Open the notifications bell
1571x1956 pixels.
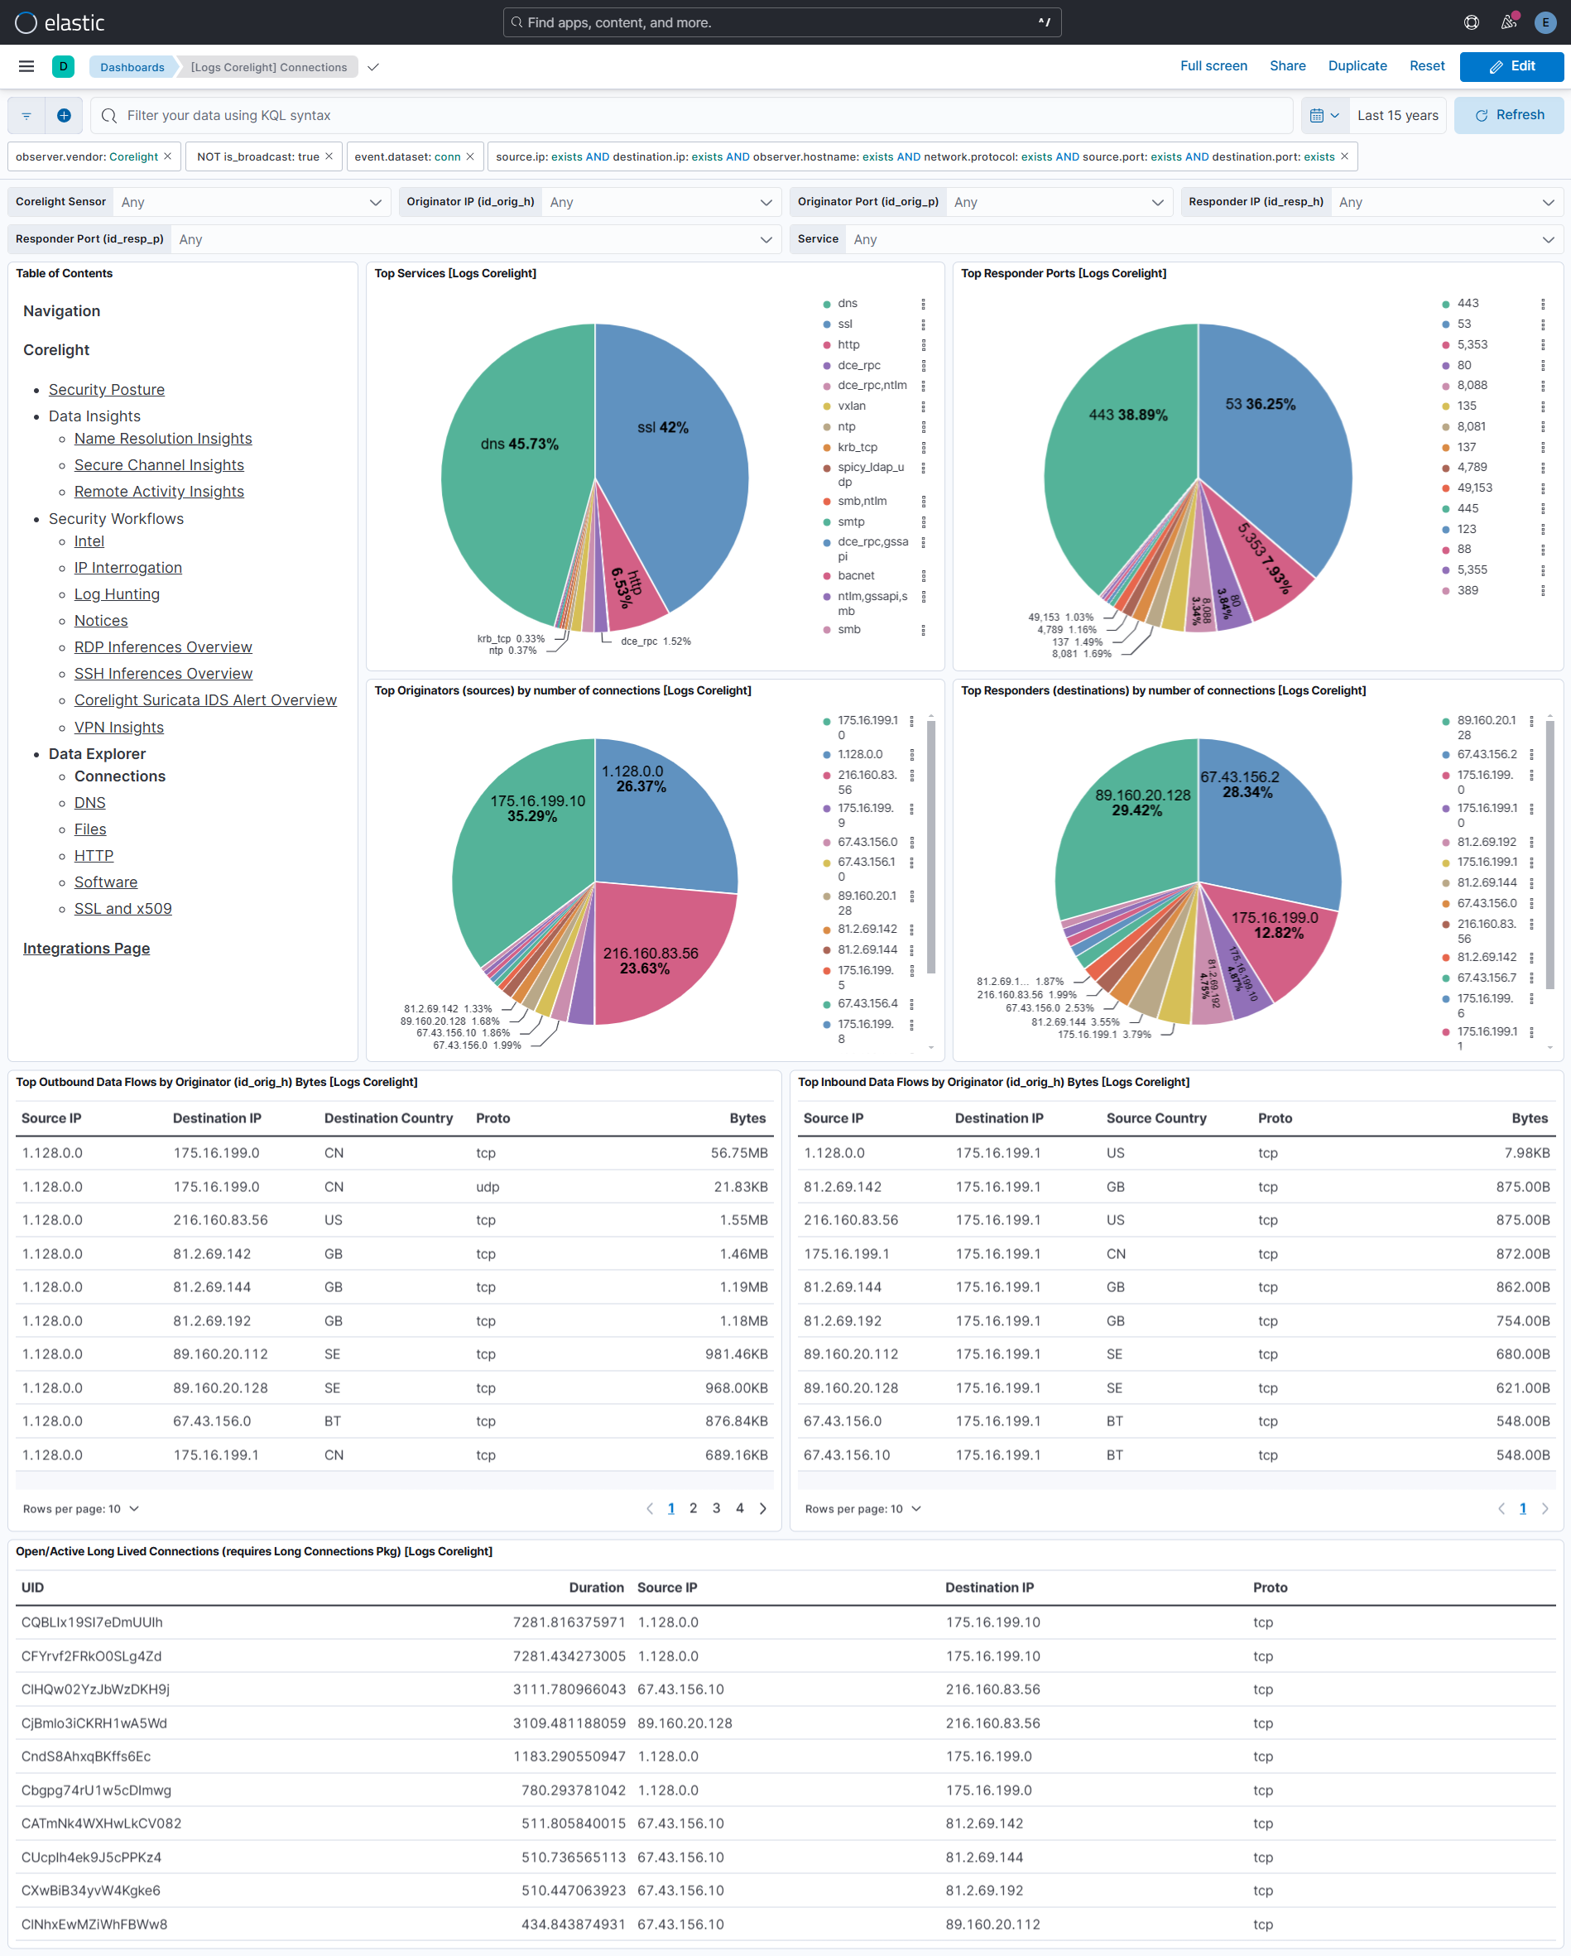[x=1507, y=22]
